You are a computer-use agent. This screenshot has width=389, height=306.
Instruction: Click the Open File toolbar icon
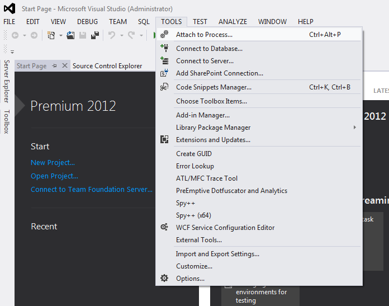(71, 35)
